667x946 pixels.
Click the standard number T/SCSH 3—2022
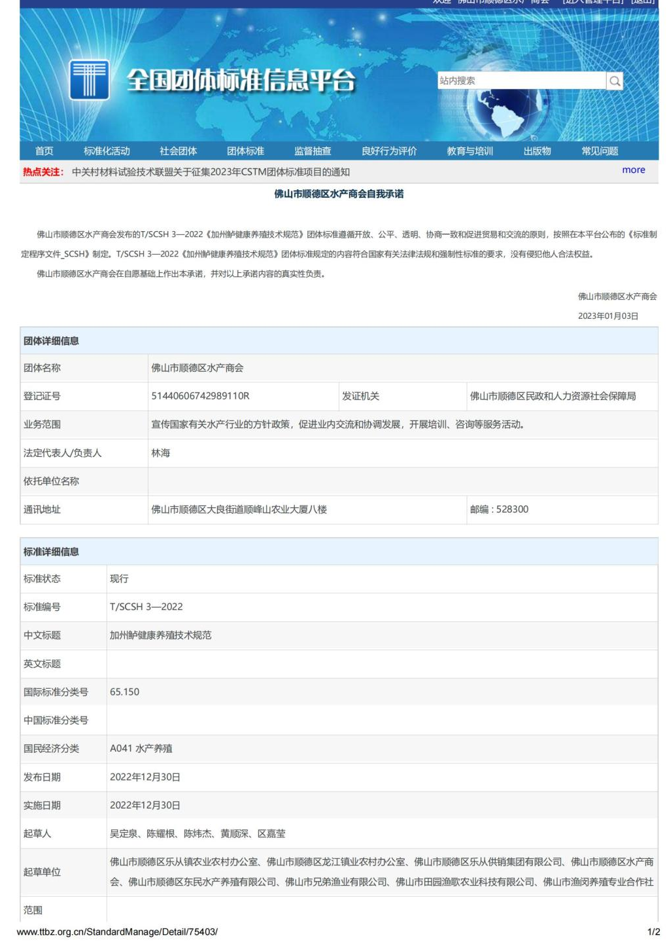pos(146,607)
